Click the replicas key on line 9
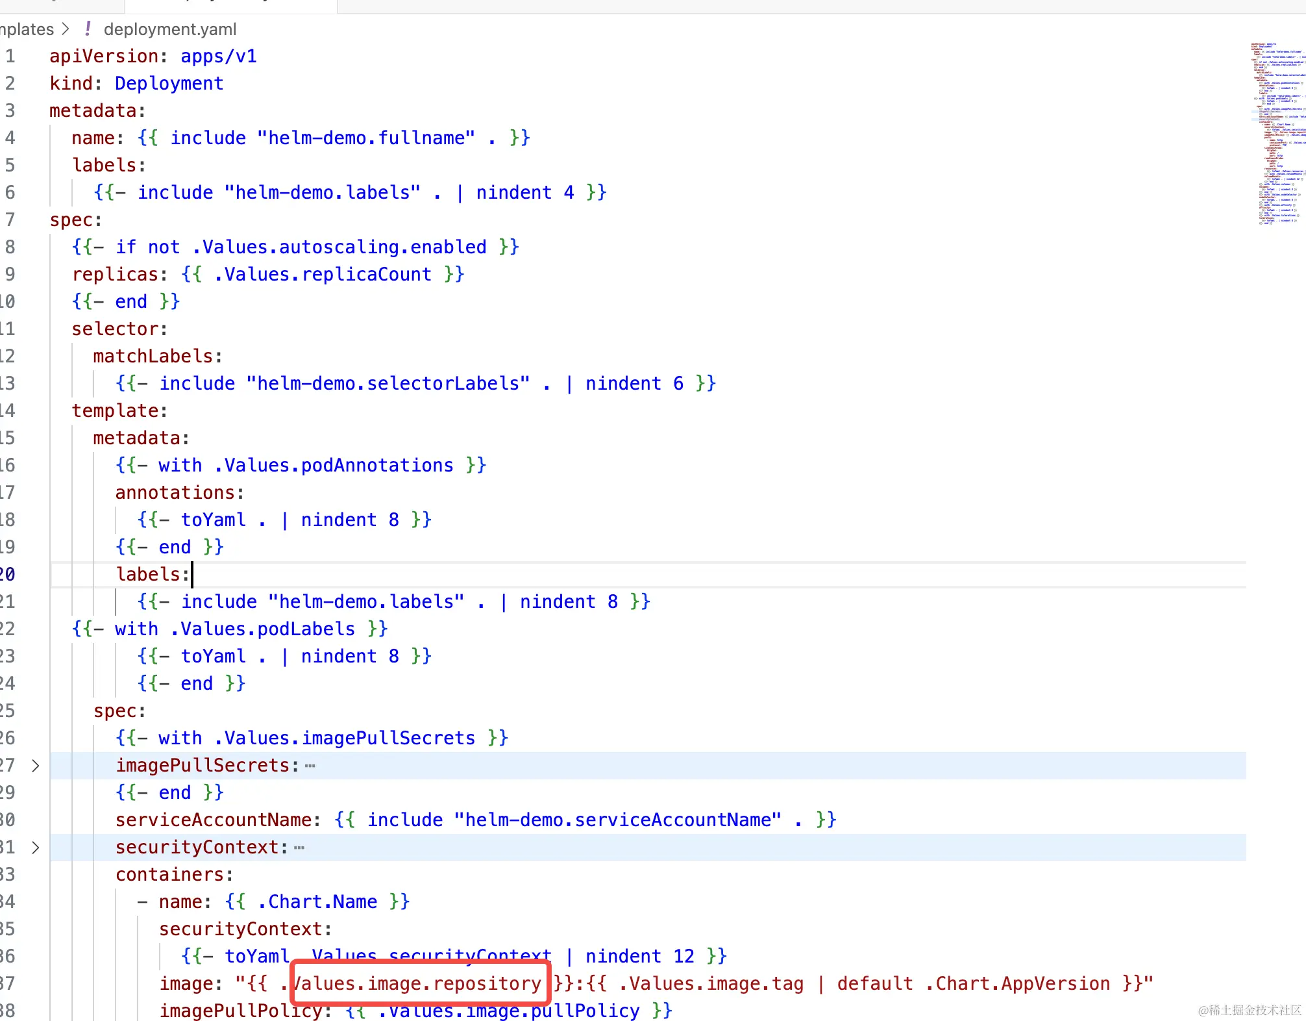This screenshot has height=1021, width=1306. [x=115, y=274]
